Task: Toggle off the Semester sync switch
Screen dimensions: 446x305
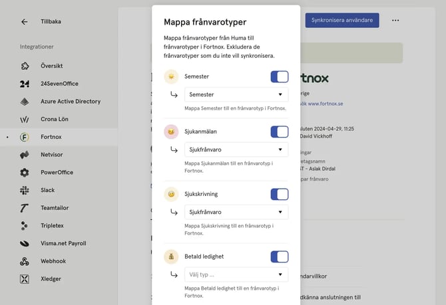Action: point(280,76)
